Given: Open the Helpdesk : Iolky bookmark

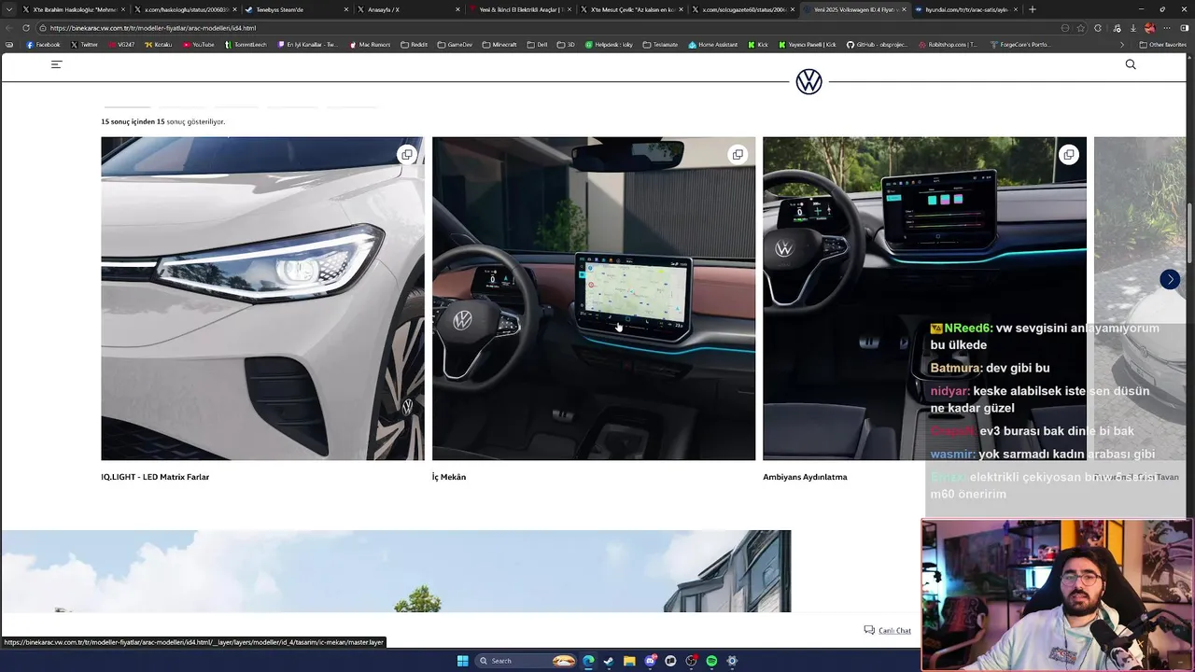Looking at the screenshot, I should pos(609,44).
